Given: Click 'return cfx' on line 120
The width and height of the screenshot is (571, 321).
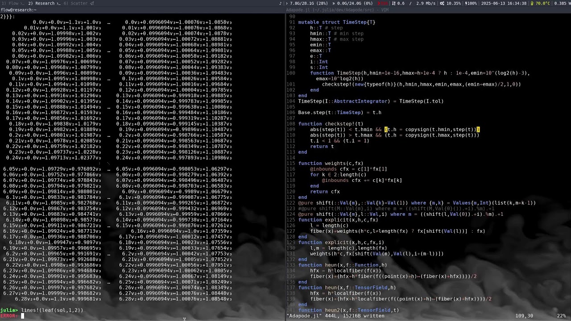Looking at the screenshot, I should point(325,192).
